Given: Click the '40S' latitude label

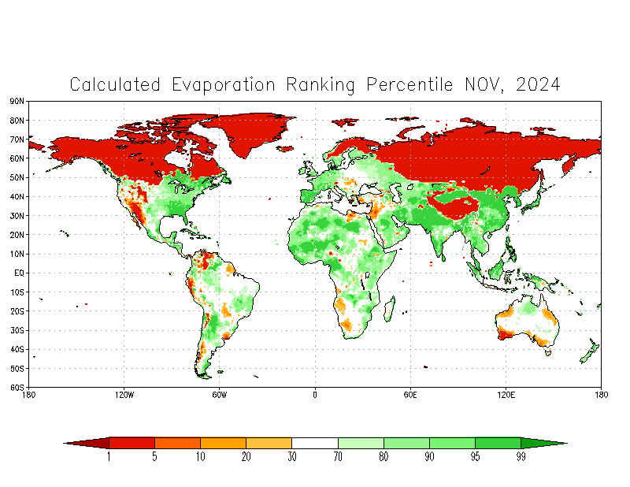Looking at the screenshot, I should [17, 349].
